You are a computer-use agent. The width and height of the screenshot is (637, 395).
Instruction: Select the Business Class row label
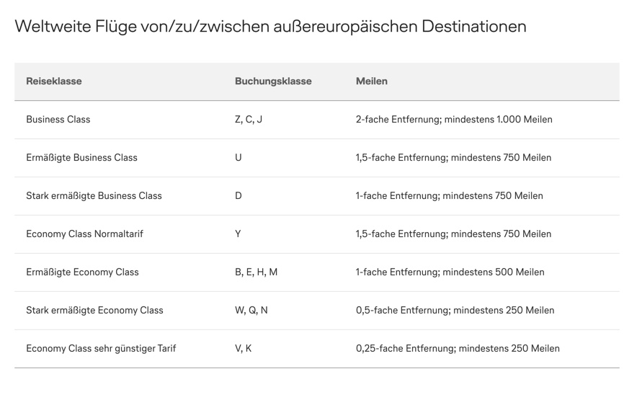(58, 120)
